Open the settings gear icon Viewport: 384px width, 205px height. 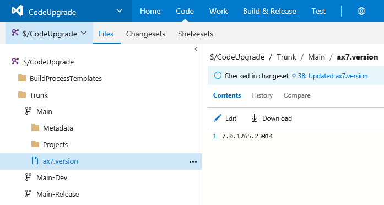click(361, 11)
